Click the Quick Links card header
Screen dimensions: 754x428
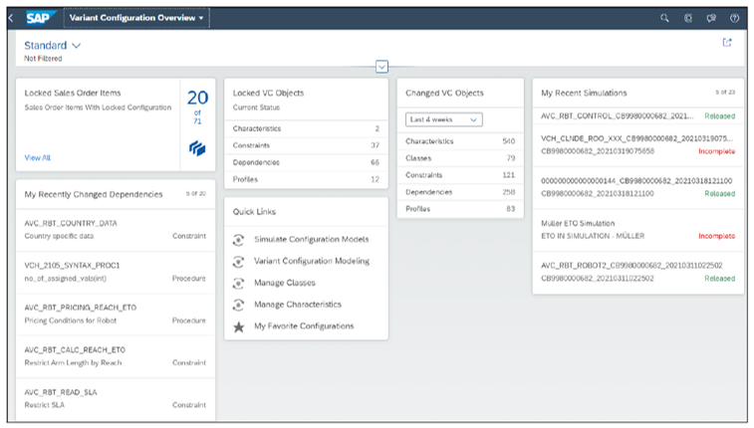pyautogui.click(x=307, y=212)
